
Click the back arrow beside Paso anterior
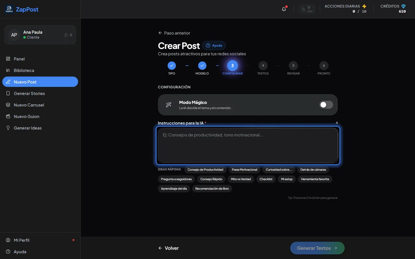click(160, 33)
